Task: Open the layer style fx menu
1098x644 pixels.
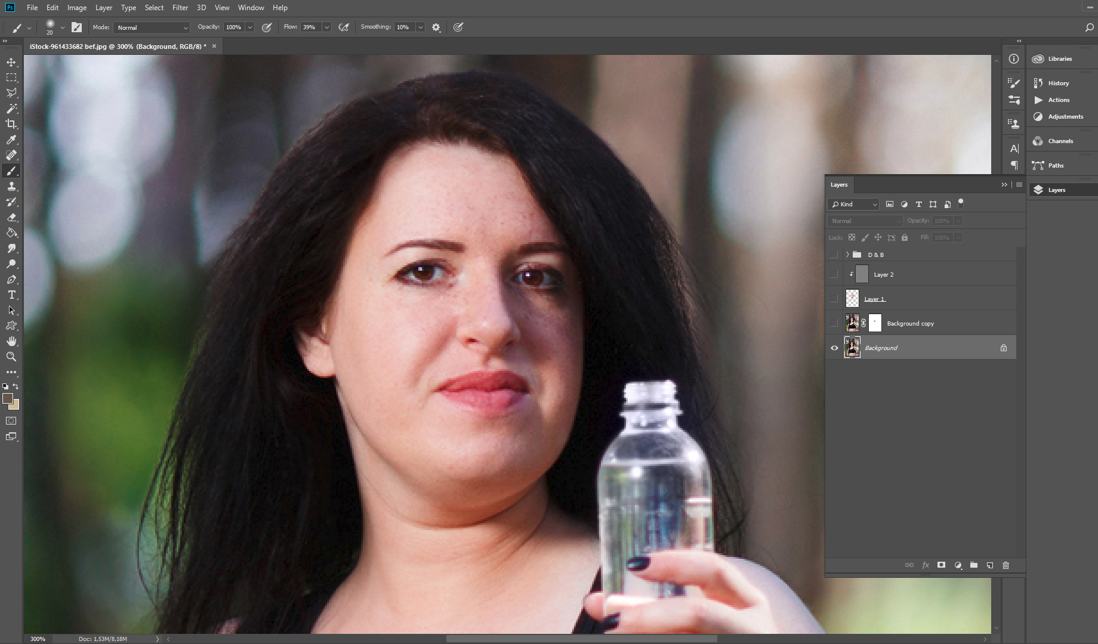Action: tap(926, 565)
